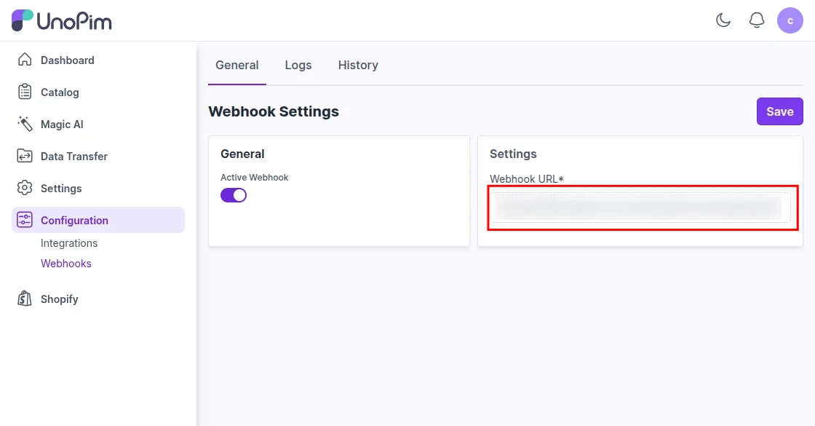This screenshot has height=426, width=815.
Task: Select Configuration in sidebar
Action: (98, 220)
